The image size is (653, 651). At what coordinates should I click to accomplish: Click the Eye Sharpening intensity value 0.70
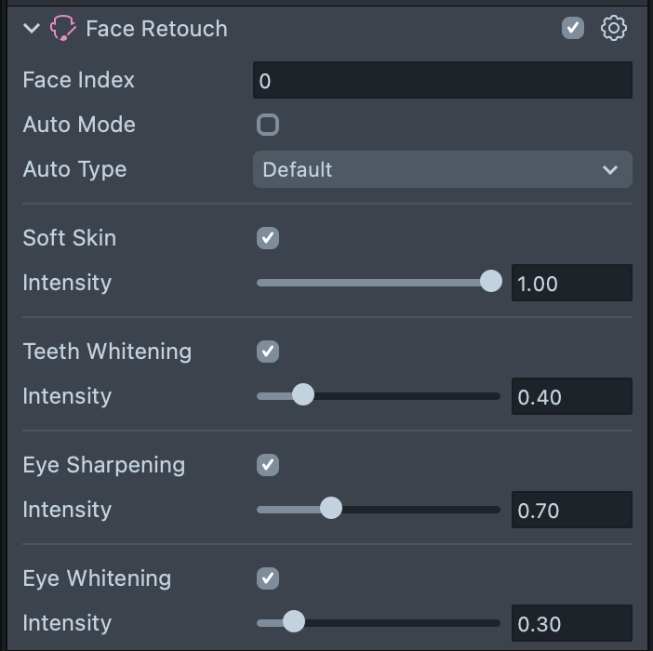coord(571,510)
